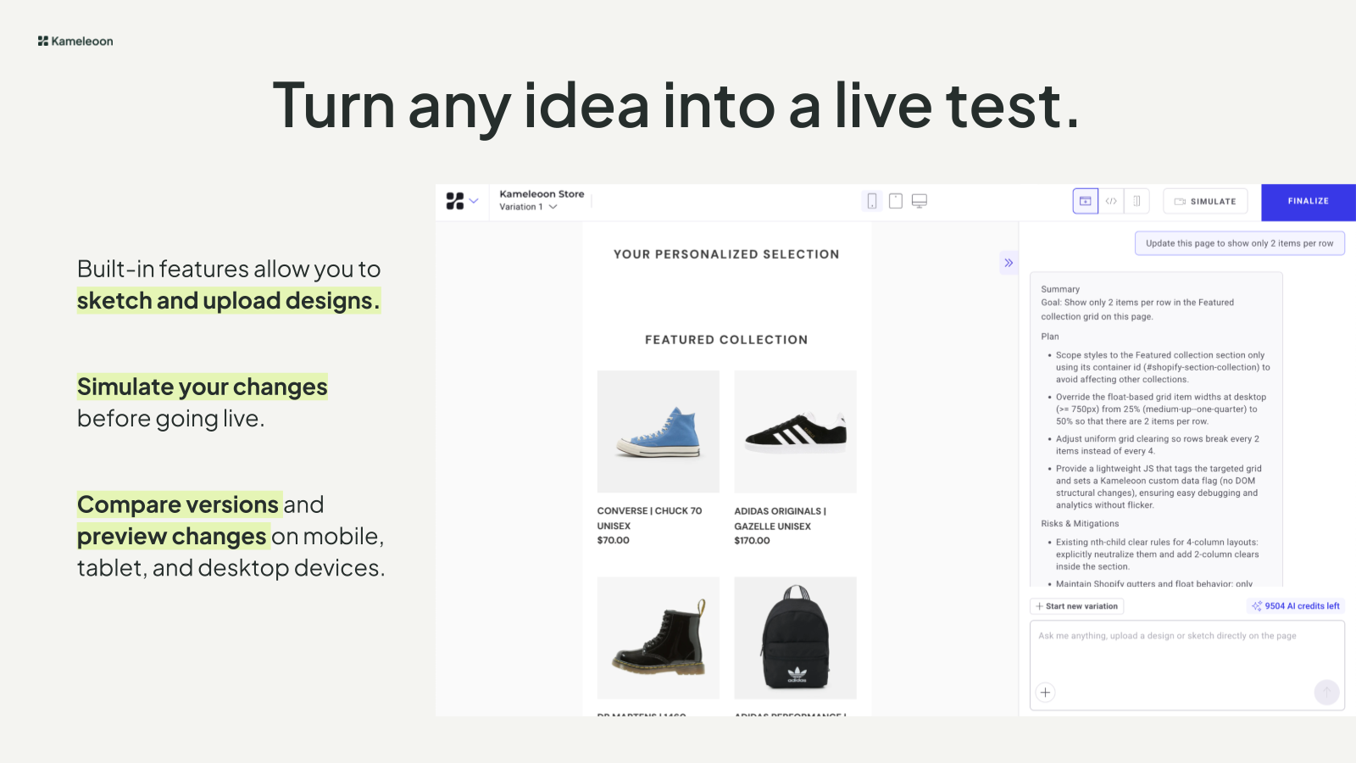Click the 'Existing nth-child clear rules' bullet
This screenshot has height=763, width=1356.
(x=1158, y=554)
